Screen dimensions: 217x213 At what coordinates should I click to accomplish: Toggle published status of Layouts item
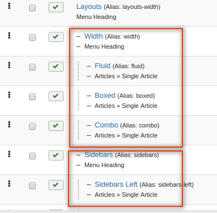[x=56, y=7]
